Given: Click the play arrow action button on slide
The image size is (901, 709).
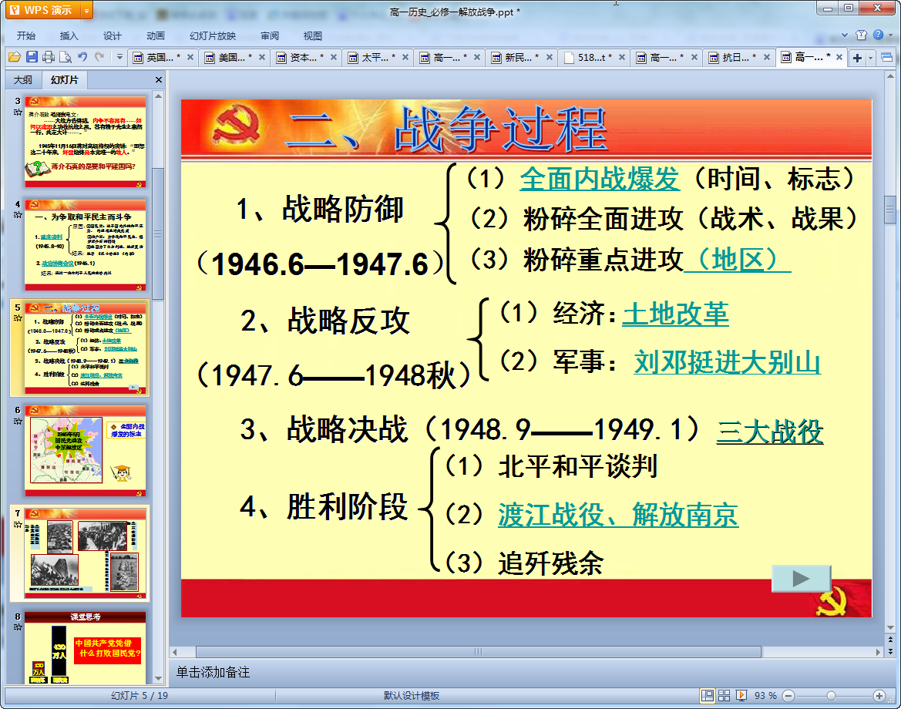Looking at the screenshot, I should (x=801, y=578).
